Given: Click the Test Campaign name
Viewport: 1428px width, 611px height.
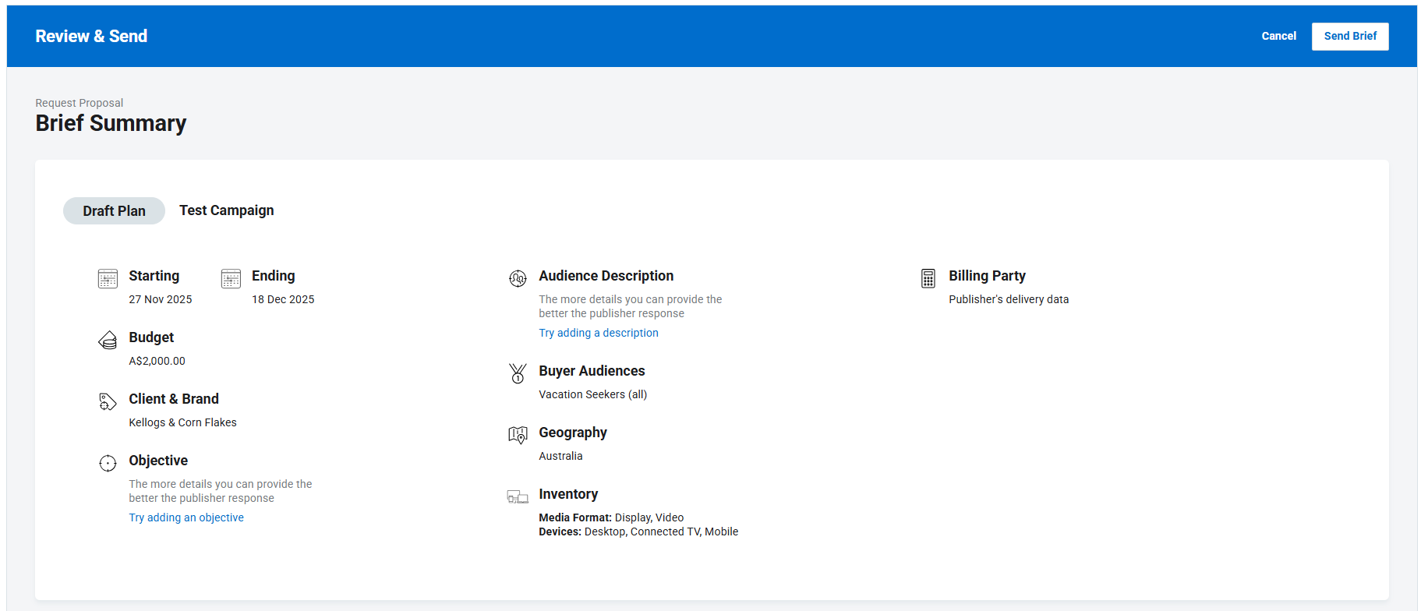Looking at the screenshot, I should point(226,210).
